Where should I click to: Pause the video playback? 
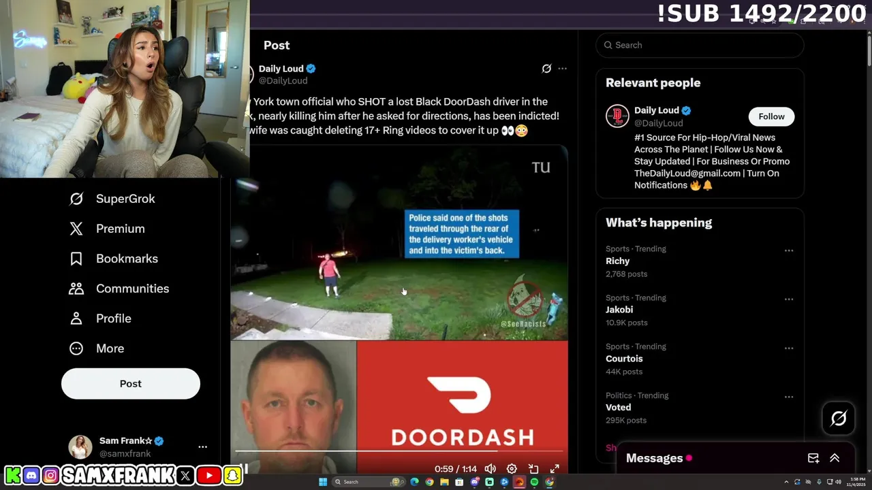[243, 469]
